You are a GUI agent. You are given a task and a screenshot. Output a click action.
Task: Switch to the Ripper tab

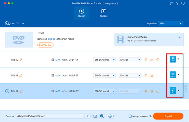[x=82, y=13]
